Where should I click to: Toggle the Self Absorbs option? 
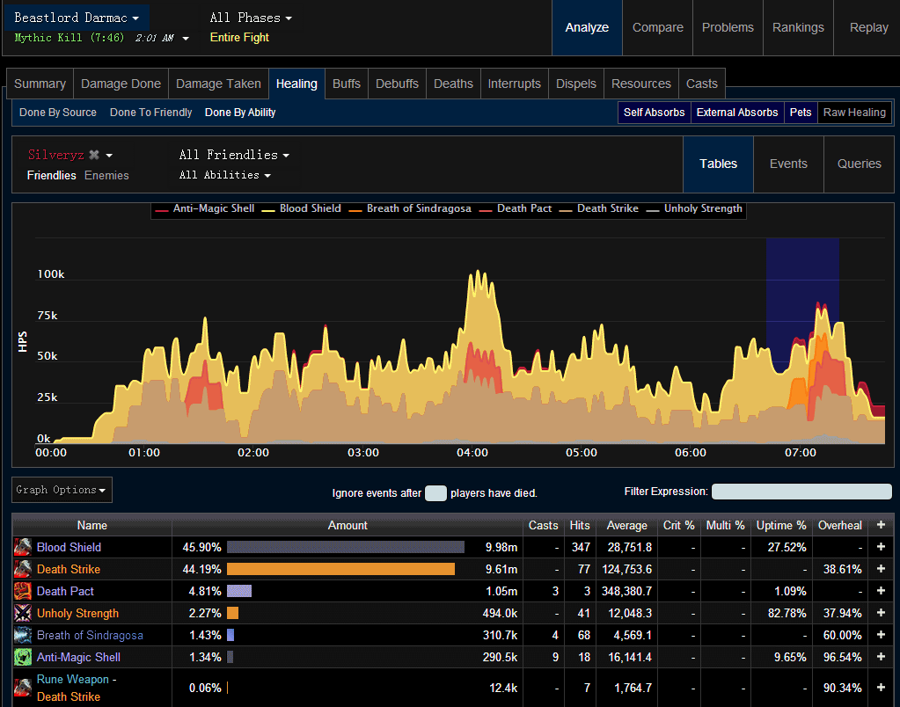tap(654, 113)
